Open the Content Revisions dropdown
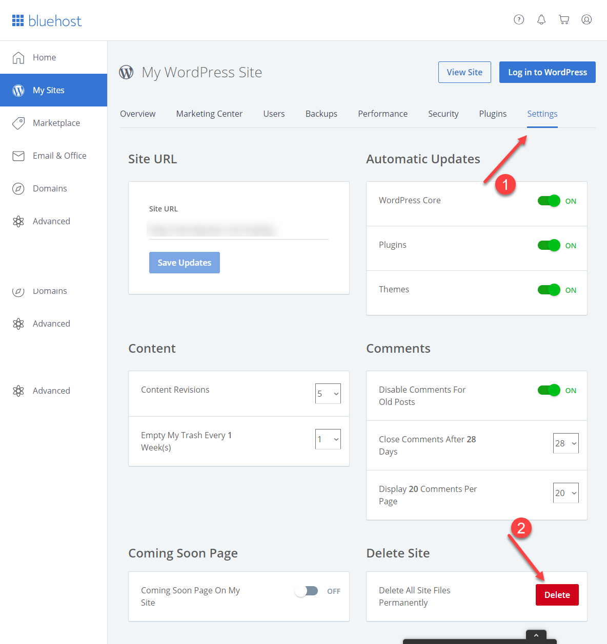The height and width of the screenshot is (644, 607). click(x=328, y=394)
